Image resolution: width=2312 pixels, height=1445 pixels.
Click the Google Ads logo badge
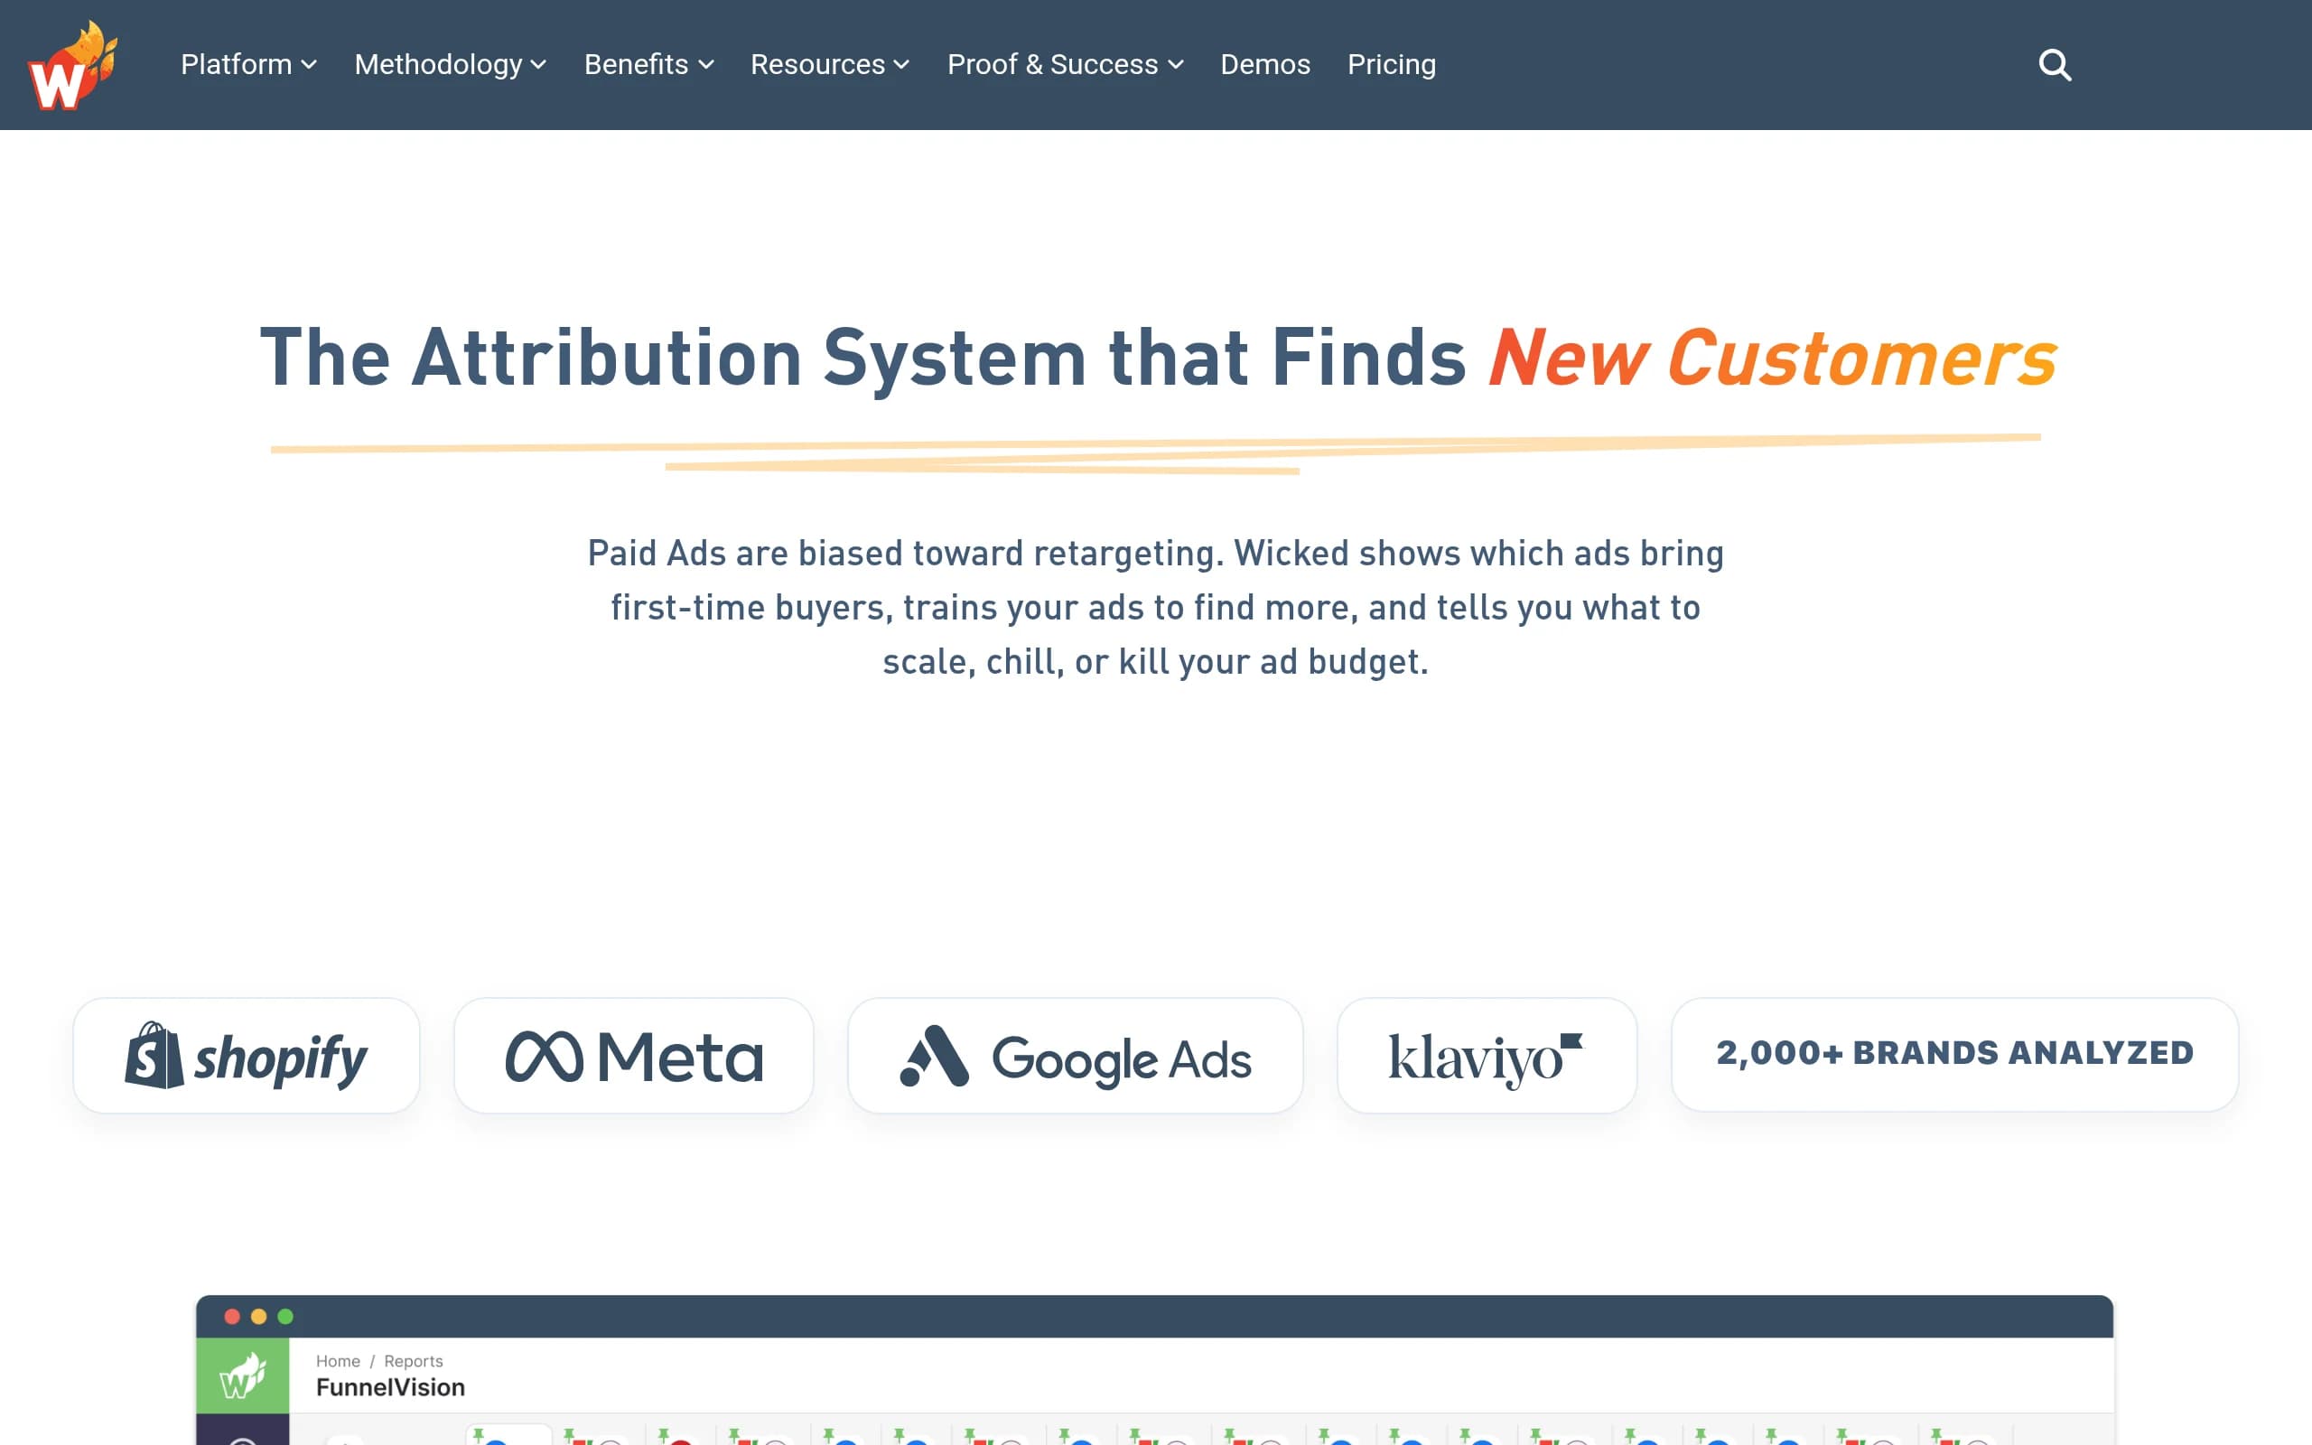tap(1075, 1055)
